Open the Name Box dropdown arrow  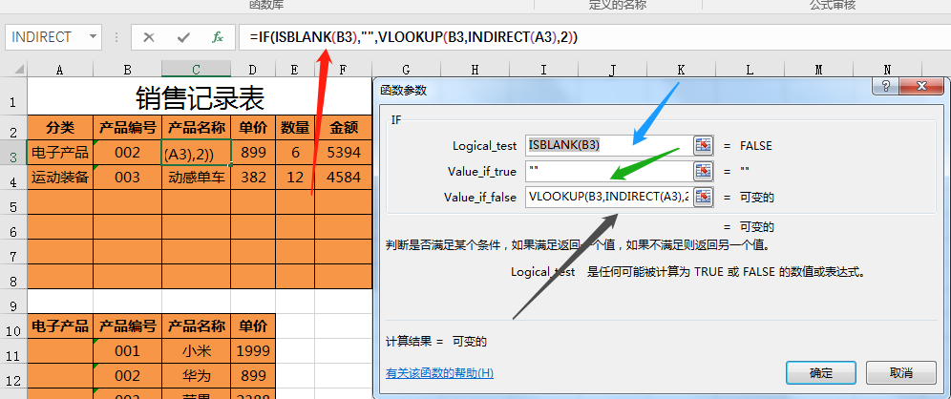[x=93, y=37]
